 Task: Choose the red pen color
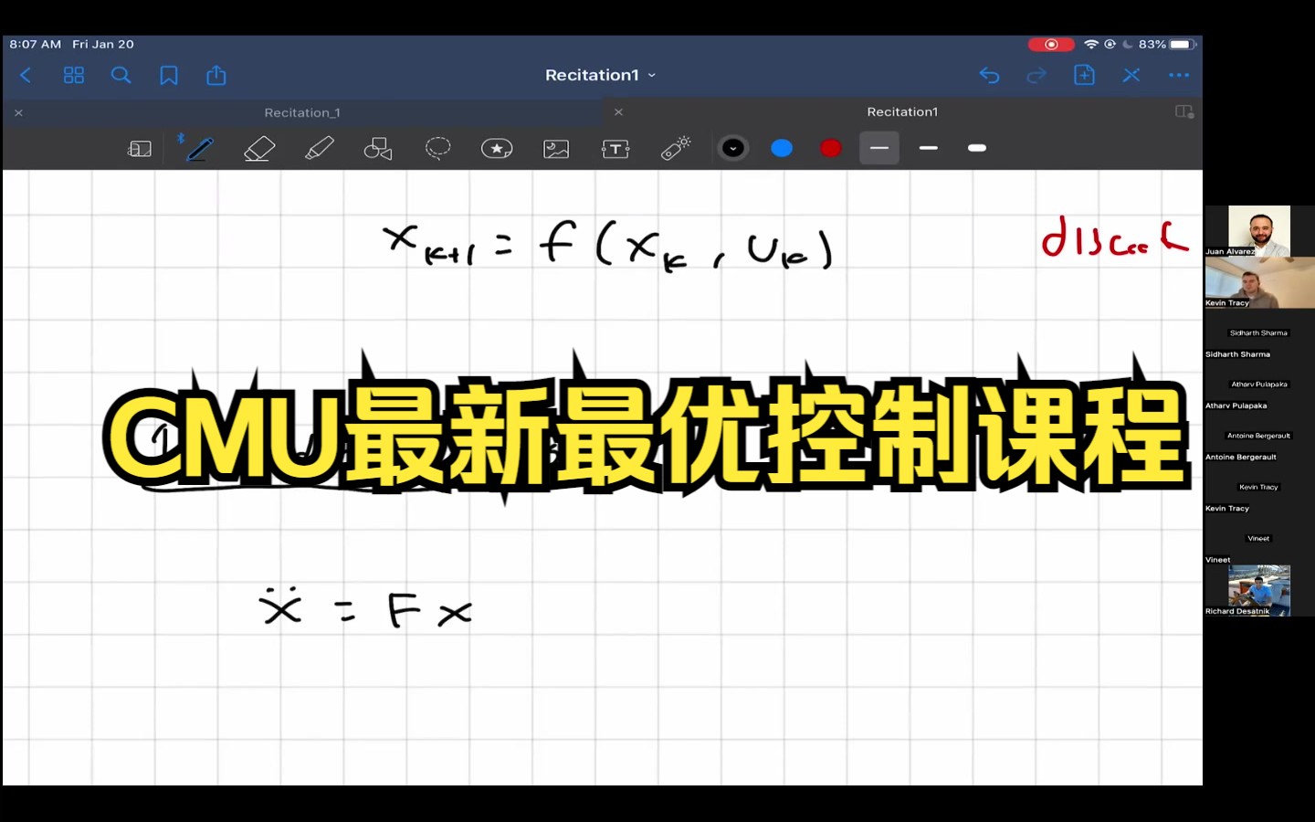(830, 148)
